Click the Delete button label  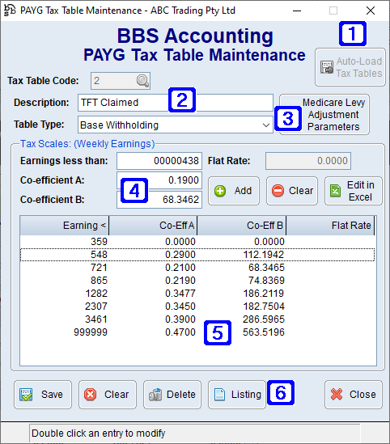tap(181, 394)
